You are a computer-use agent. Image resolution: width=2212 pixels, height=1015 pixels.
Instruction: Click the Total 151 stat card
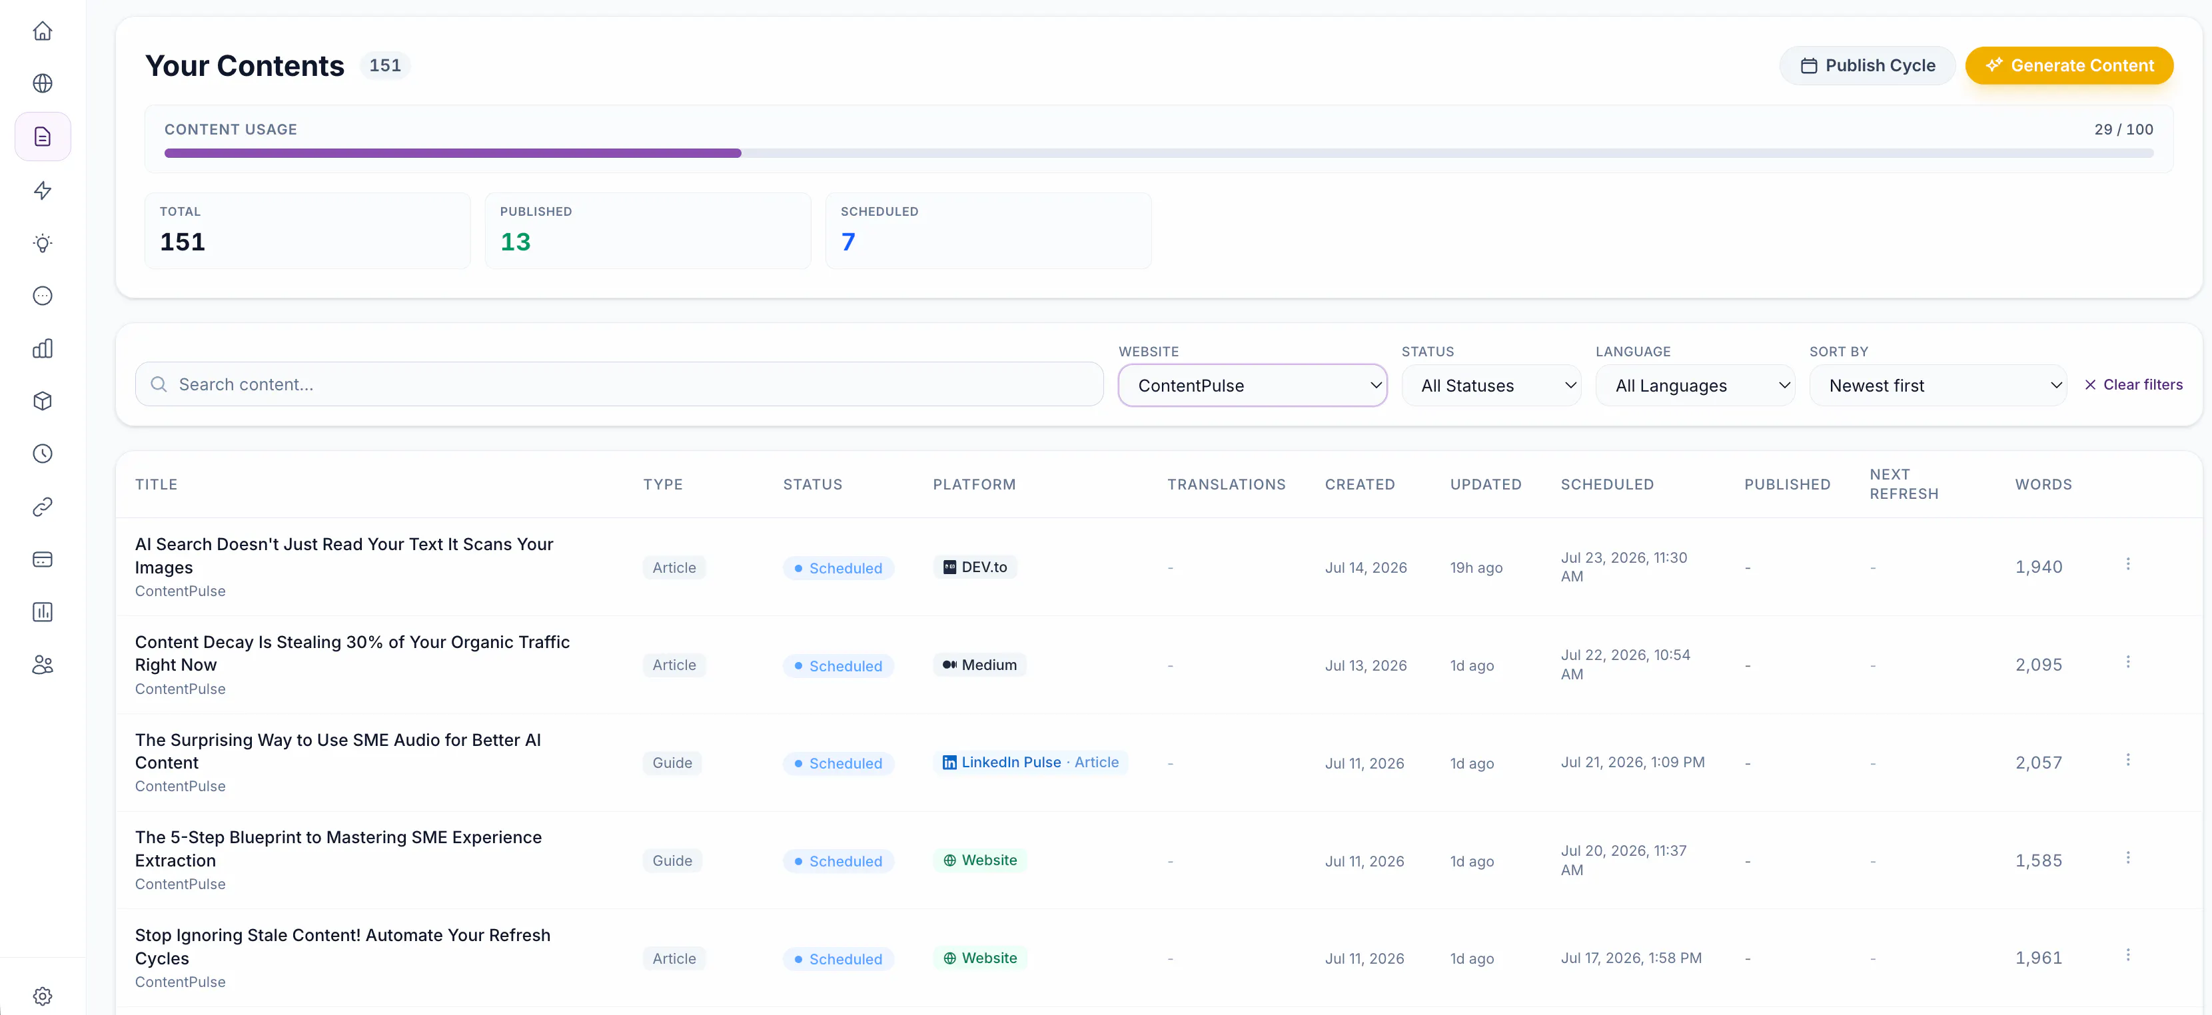coord(307,231)
